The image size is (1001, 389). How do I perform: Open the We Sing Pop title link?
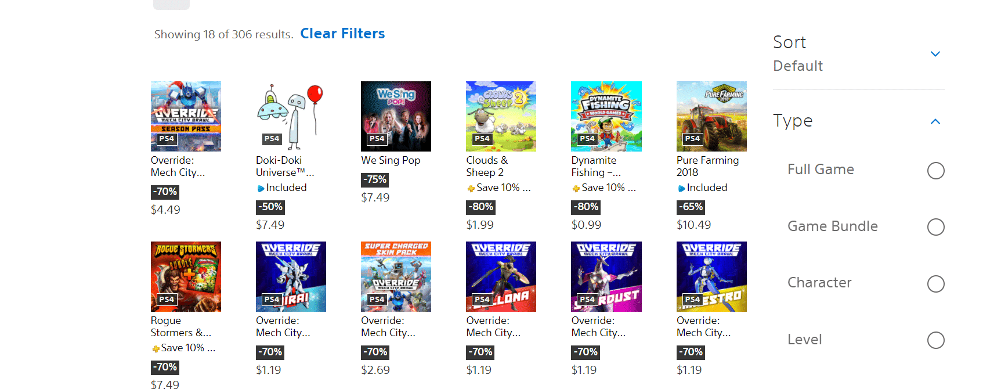(x=391, y=160)
